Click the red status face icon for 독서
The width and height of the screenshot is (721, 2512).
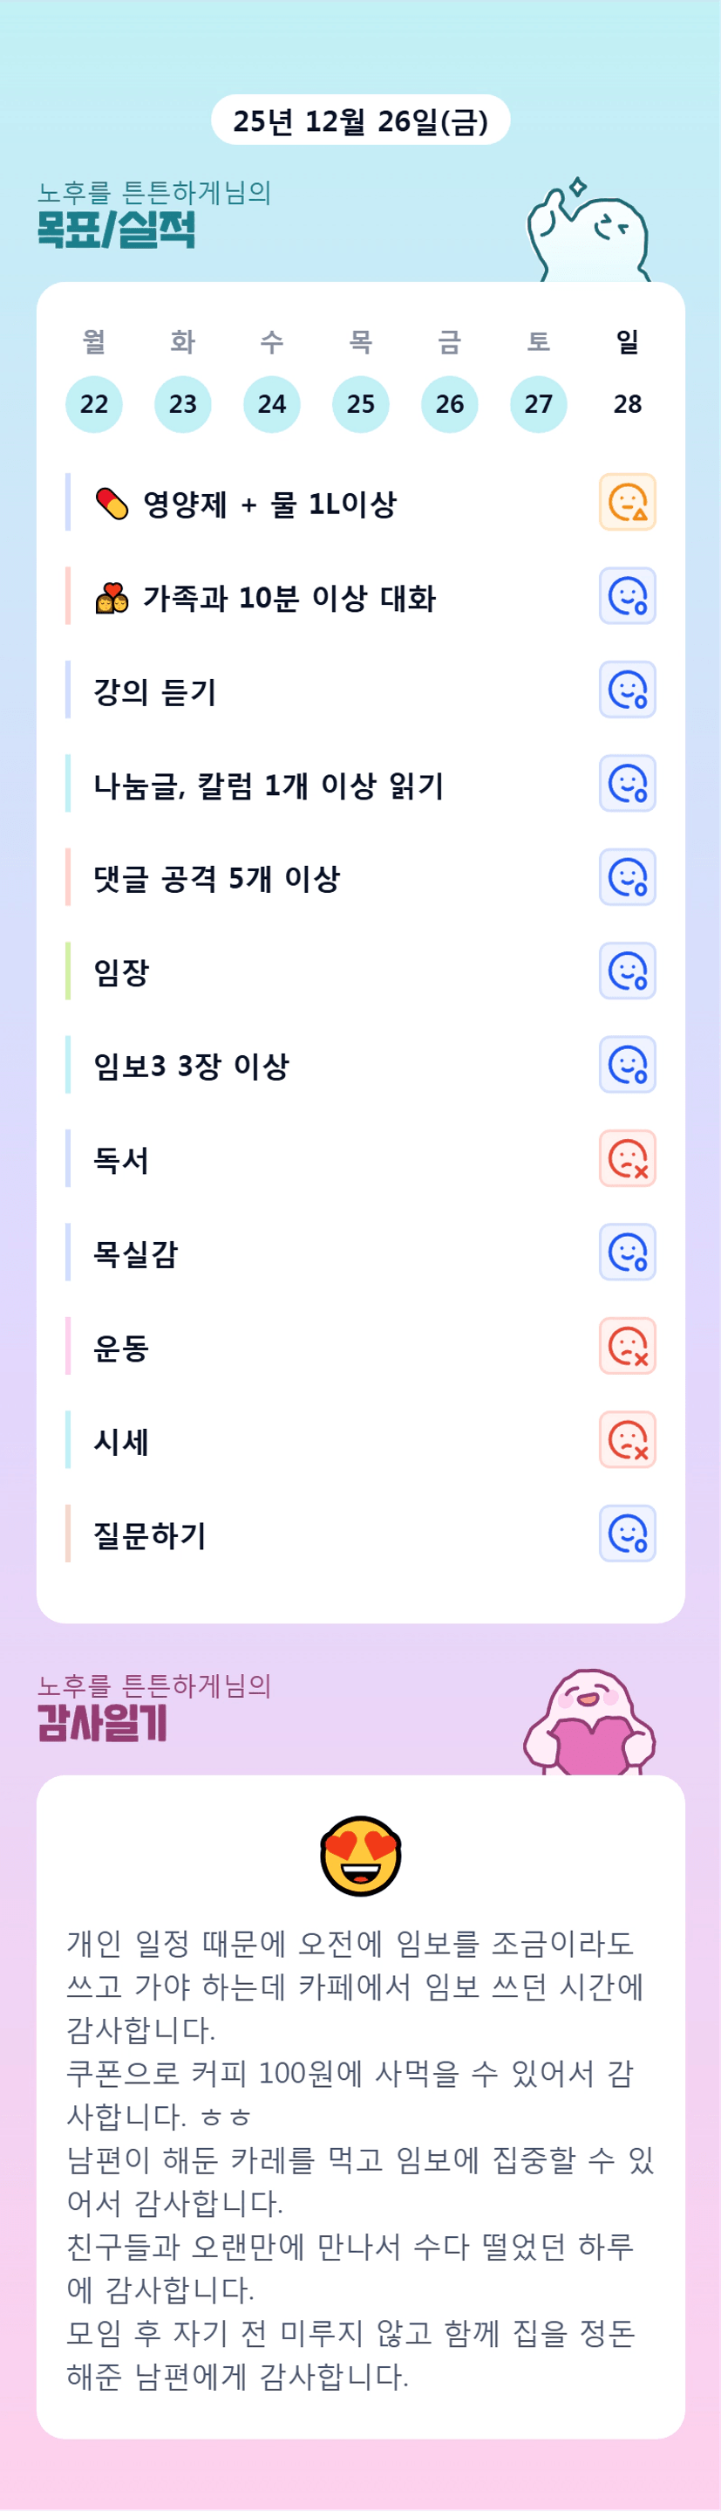(x=627, y=1158)
